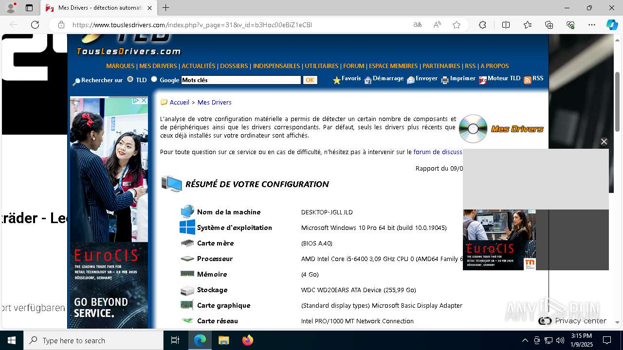Click the Mémoire RAM icon
This screenshot has width=623, height=350.
coord(187,274)
